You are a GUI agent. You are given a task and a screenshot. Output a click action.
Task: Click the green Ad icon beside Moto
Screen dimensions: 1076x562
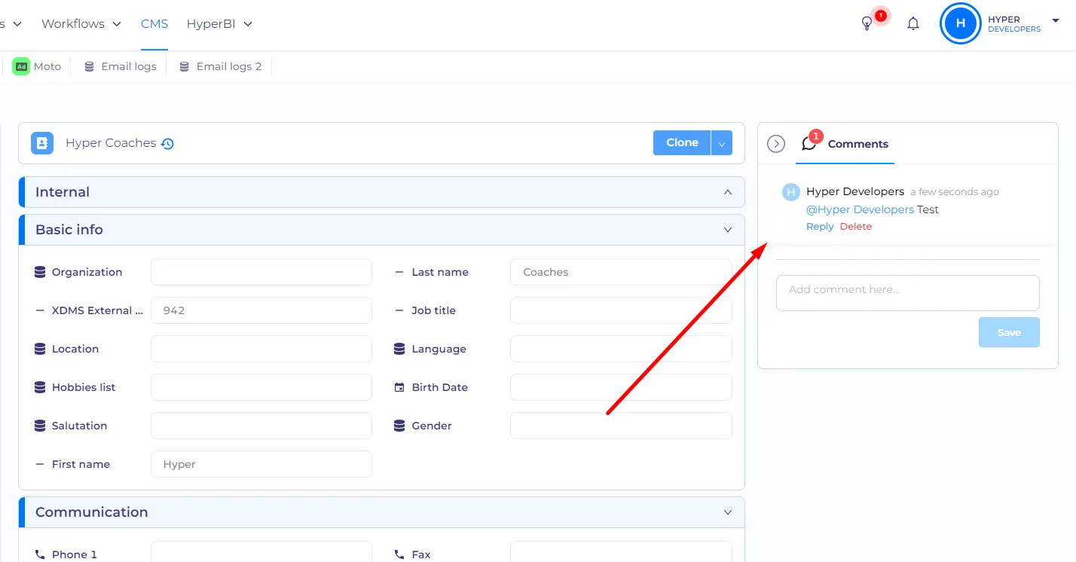click(21, 66)
